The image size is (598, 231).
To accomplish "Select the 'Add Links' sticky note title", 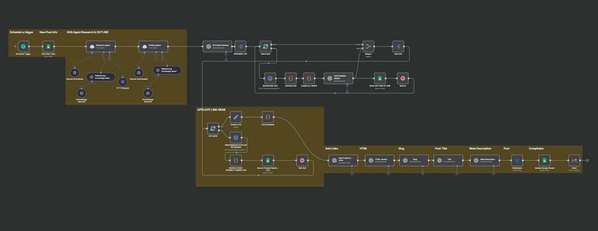I will [x=332, y=149].
